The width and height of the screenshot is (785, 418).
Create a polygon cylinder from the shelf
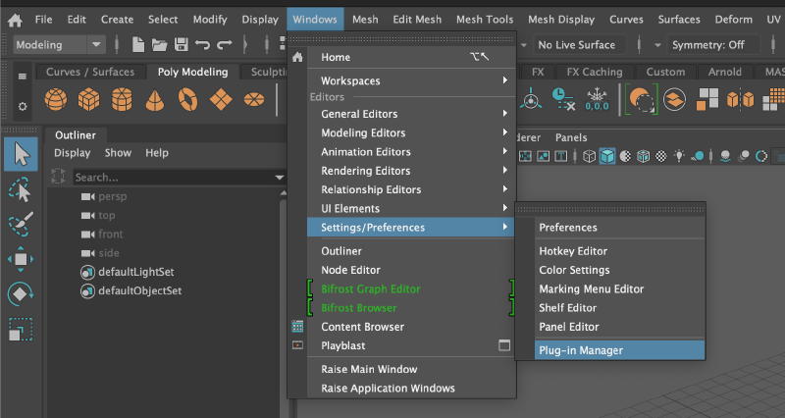tap(122, 99)
